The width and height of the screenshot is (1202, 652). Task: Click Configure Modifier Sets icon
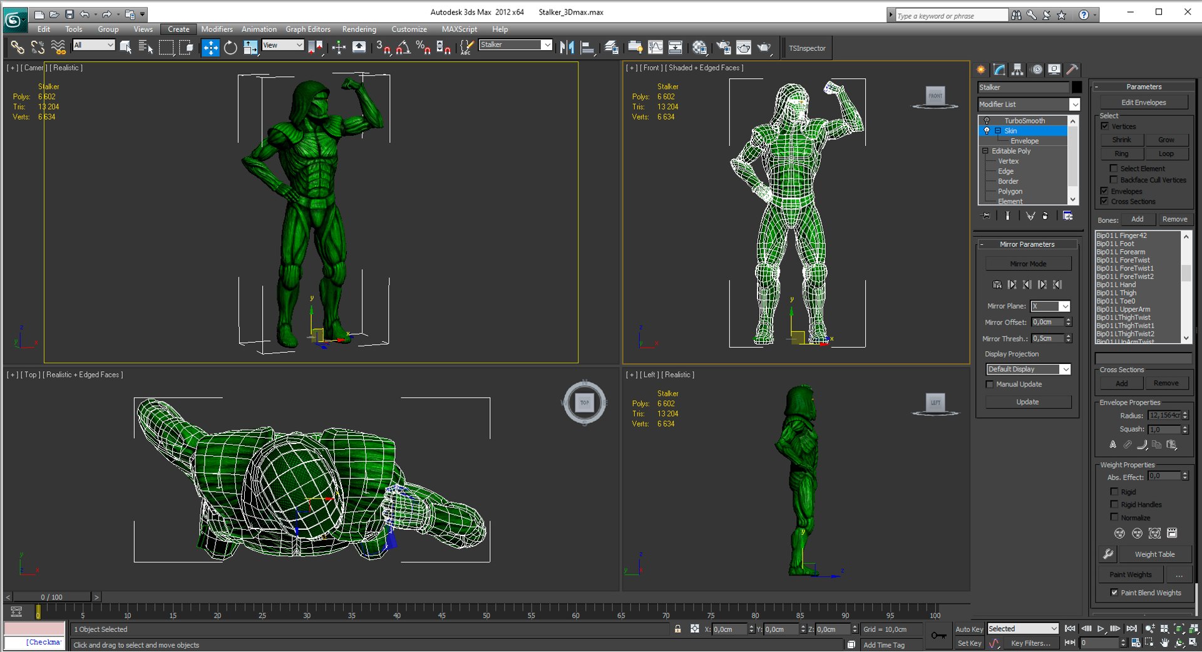[x=1068, y=216]
